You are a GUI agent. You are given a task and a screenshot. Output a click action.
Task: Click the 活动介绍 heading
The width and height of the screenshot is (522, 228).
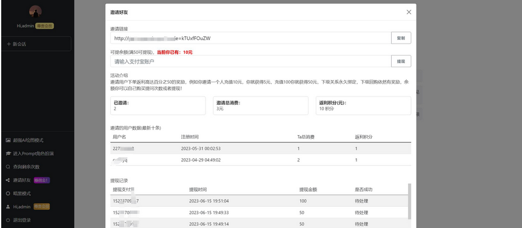119,75
